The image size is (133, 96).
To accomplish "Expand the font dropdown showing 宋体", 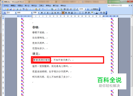I will coord(32,13).
